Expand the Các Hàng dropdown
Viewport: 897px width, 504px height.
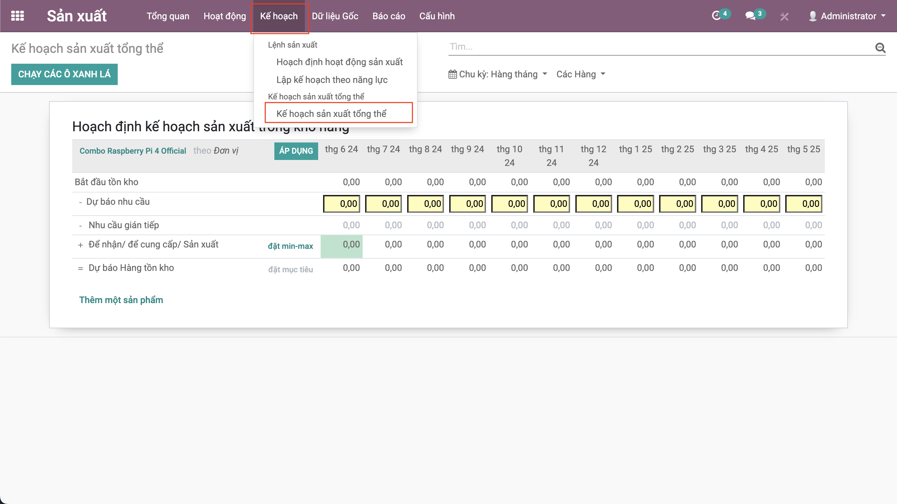pyautogui.click(x=580, y=74)
